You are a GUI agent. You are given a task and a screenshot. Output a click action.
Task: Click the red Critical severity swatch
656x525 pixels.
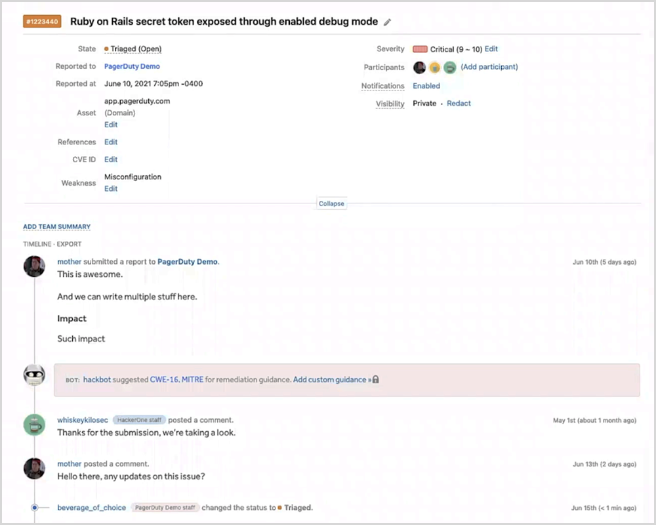[420, 49]
